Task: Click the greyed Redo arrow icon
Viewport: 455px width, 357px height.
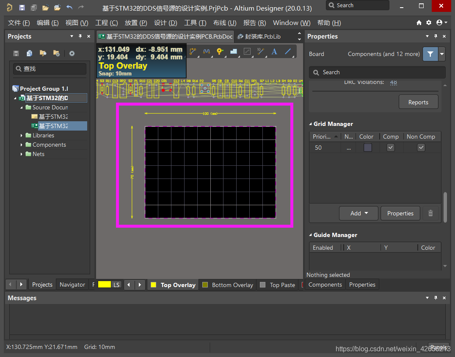Action: 81,7
